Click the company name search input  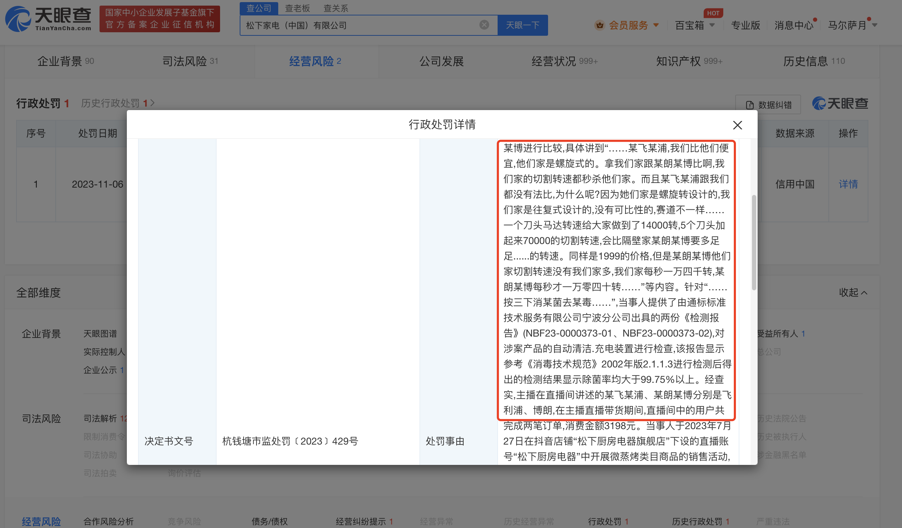click(x=358, y=25)
